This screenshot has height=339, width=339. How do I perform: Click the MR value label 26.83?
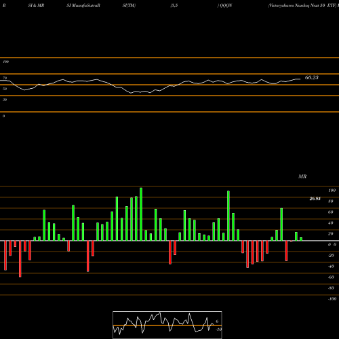pyautogui.click(x=315, y=199)
